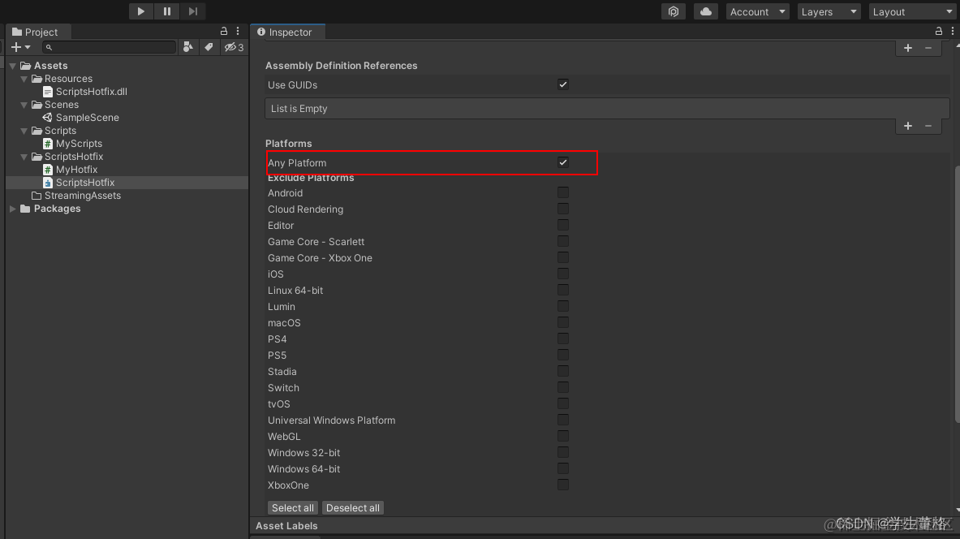Open the Layout dropdown
Image resolution: width=960 pixels, height=539 pixels.
click(x=913, y=11)
